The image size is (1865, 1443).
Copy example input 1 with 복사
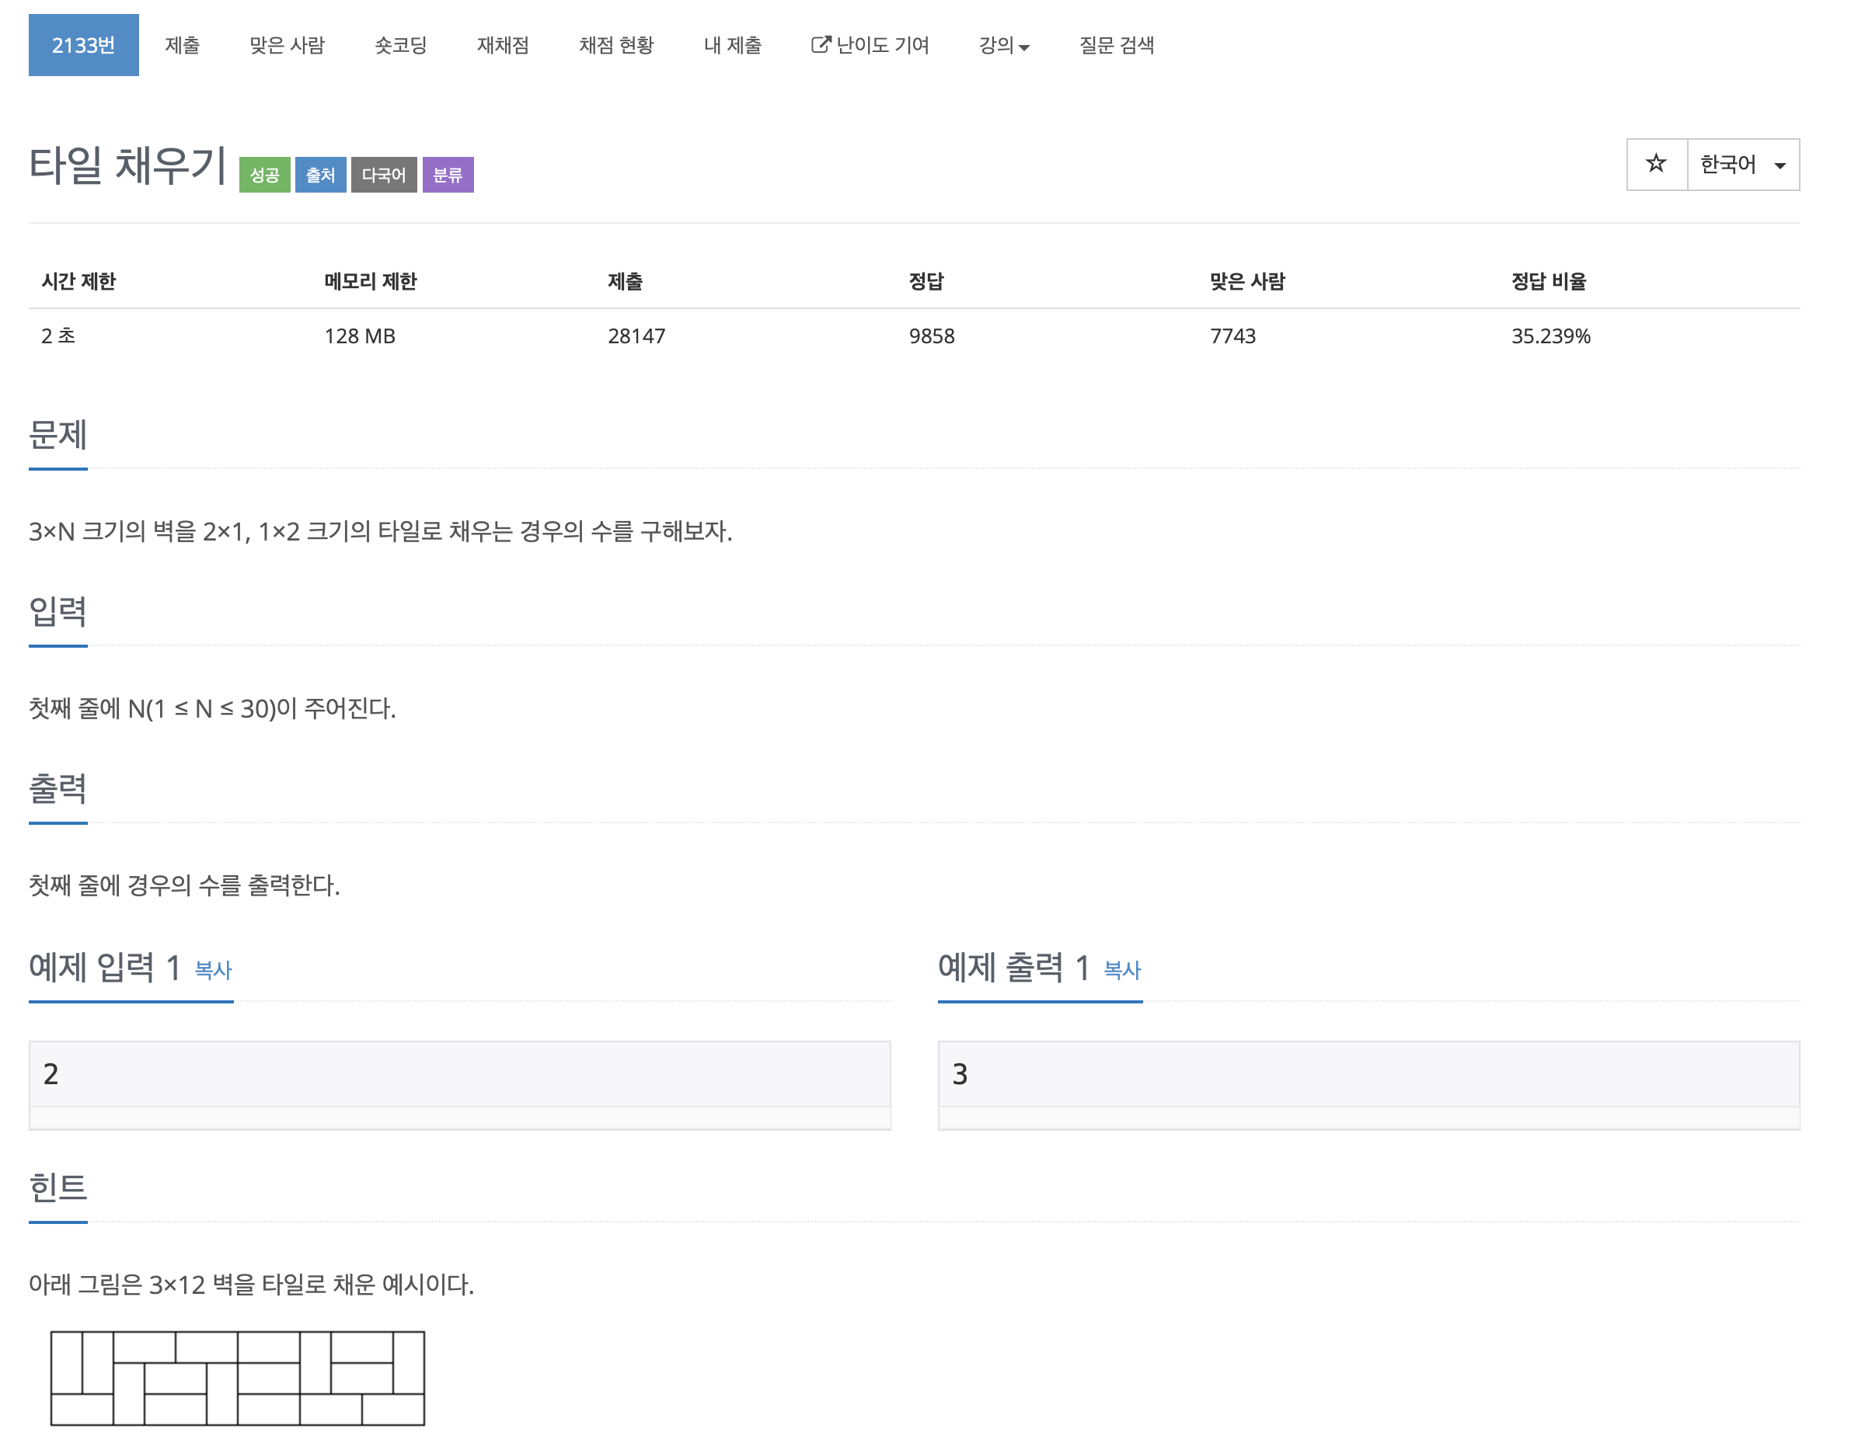[213, 969]
